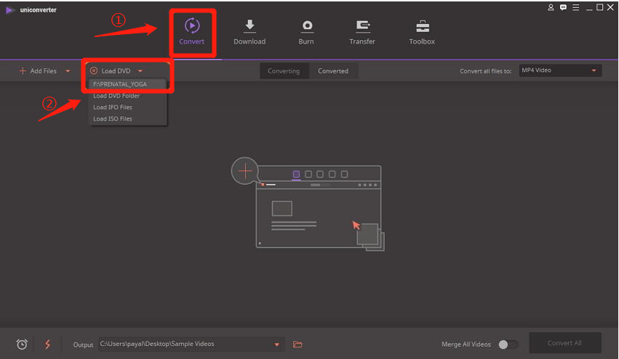619x359 pixels.
Task: Open the Transfer section
Action: 362,32
